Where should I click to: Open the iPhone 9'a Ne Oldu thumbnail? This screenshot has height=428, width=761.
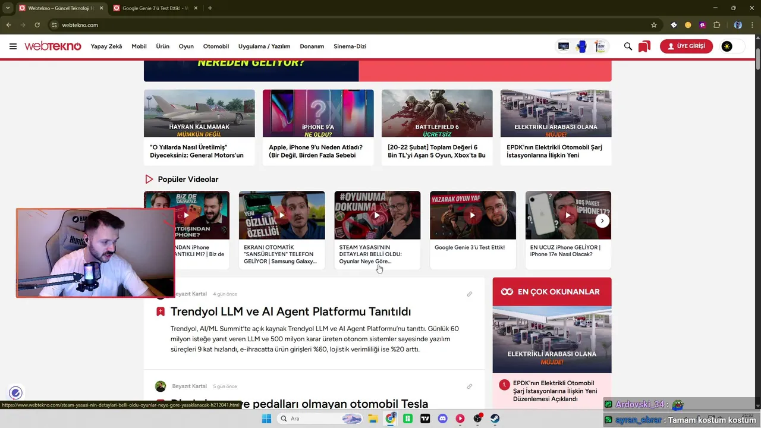click(x=318, y=114)
